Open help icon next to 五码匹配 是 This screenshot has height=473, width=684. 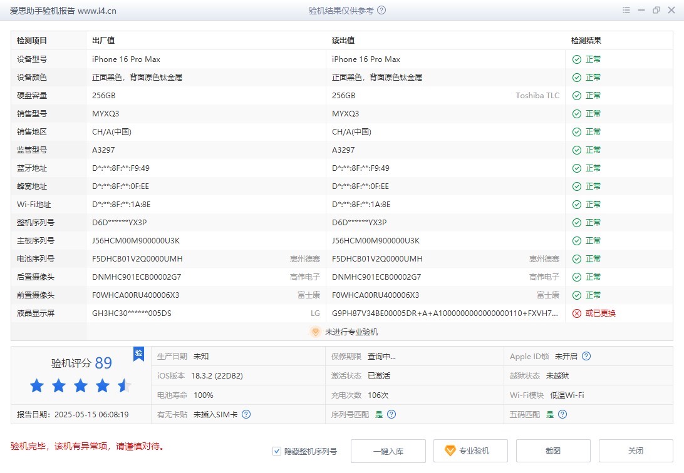(x=562, y=414)
